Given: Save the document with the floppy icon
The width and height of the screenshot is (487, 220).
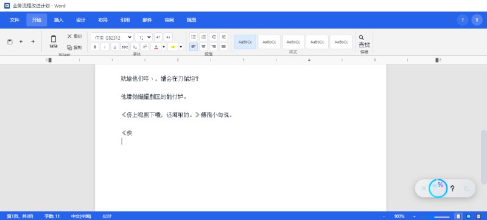Looking at the screenshot, I should tap(10, 41).
